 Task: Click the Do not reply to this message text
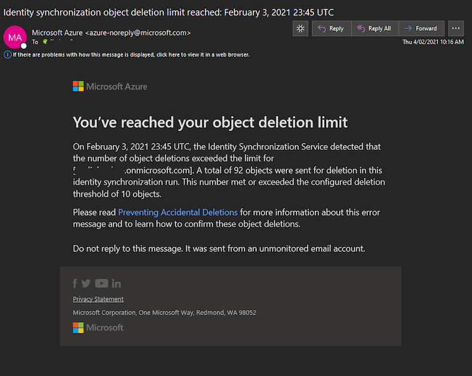[x=219, y=249]
